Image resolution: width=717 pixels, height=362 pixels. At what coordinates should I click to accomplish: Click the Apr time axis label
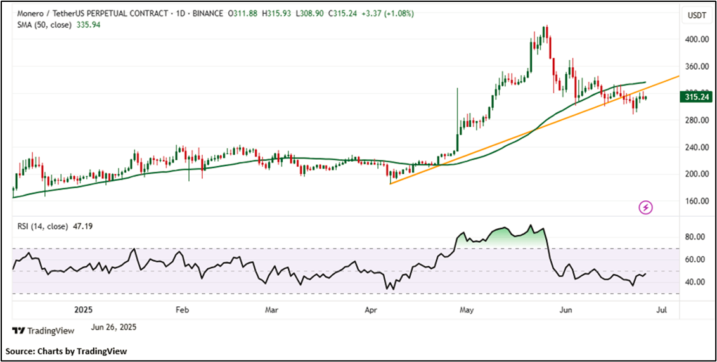click(x=372, y=310)
